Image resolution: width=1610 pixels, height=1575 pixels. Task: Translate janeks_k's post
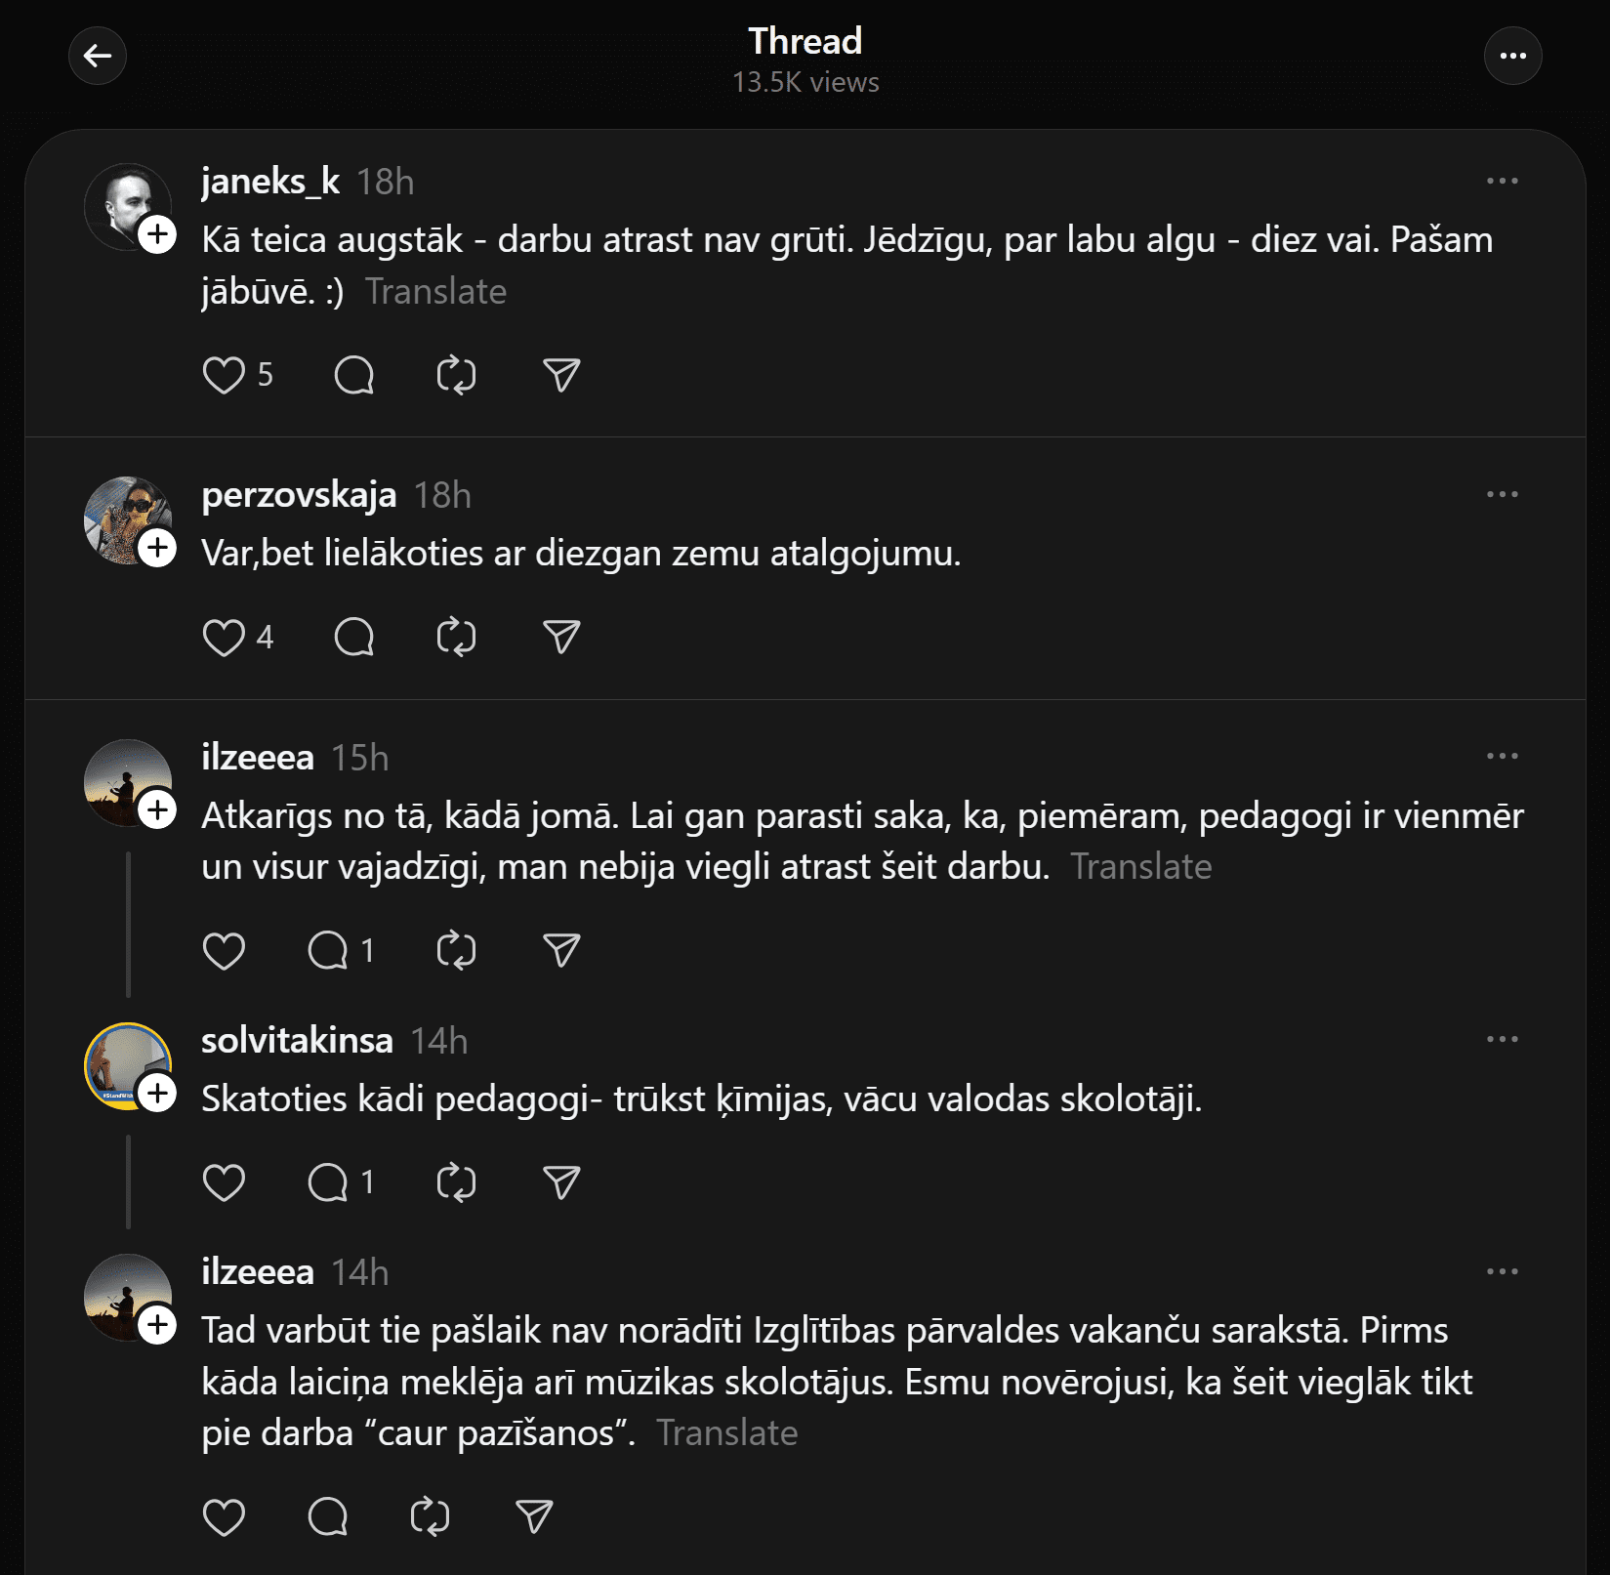click(435, 291)
